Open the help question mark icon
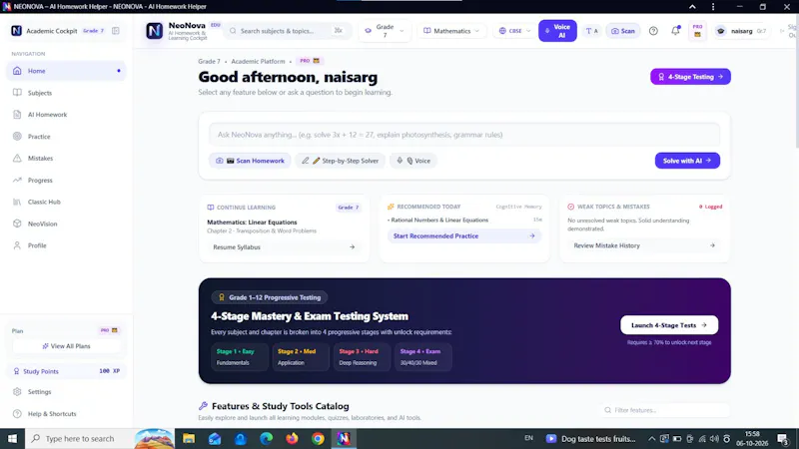The width and height of the screenshot is (799, 449). tap(653, 31)
